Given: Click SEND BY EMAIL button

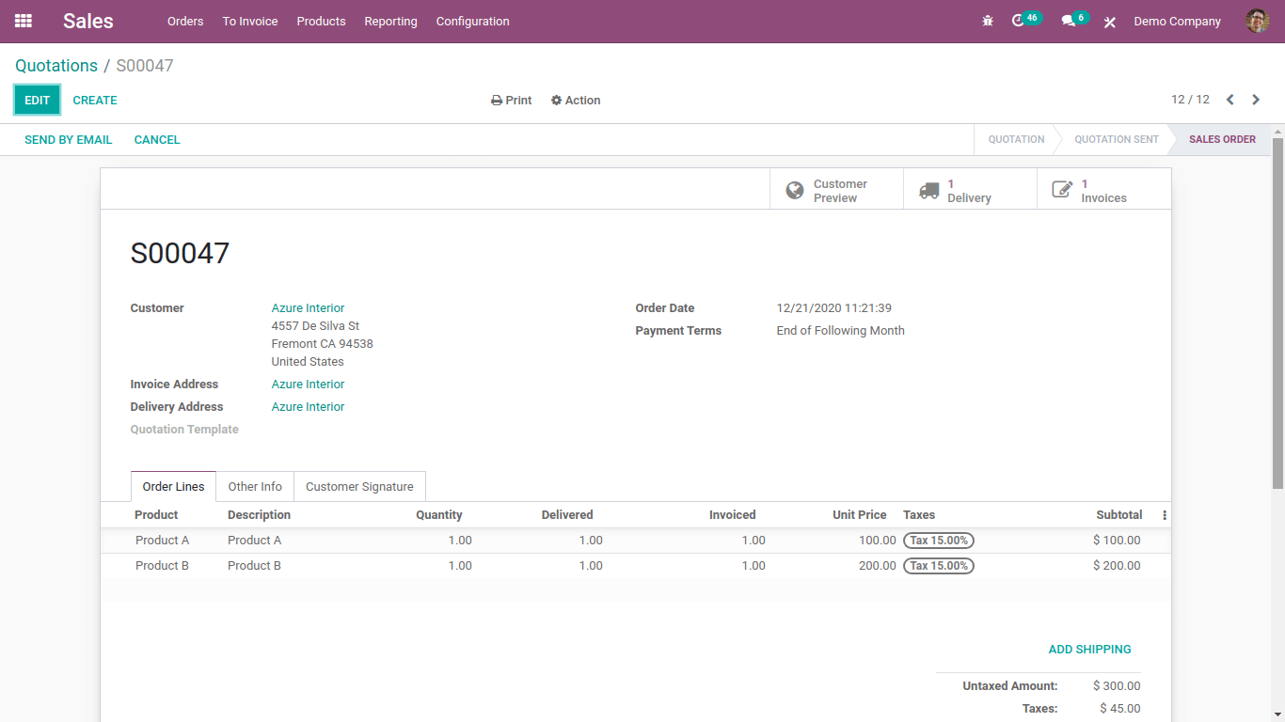Looking at the screenshot, I should [x=69, y=140].
